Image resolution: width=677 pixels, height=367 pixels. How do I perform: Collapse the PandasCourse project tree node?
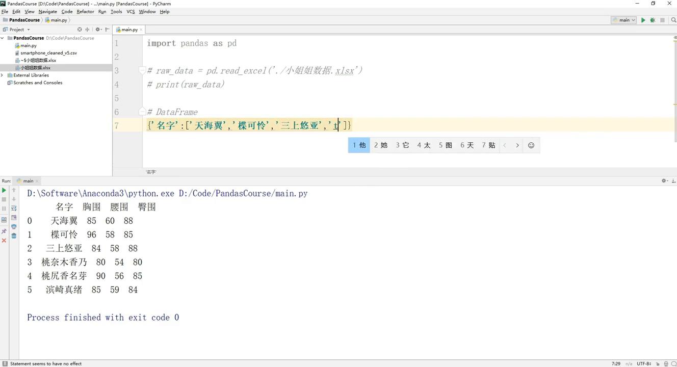3,38
